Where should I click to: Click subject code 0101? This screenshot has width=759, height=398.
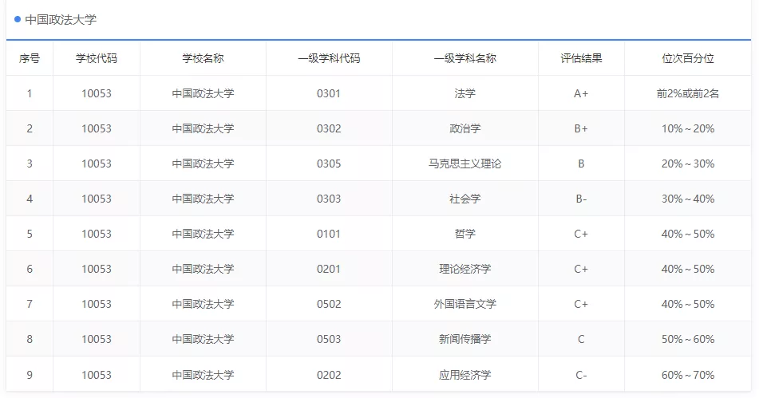(329, 234)
